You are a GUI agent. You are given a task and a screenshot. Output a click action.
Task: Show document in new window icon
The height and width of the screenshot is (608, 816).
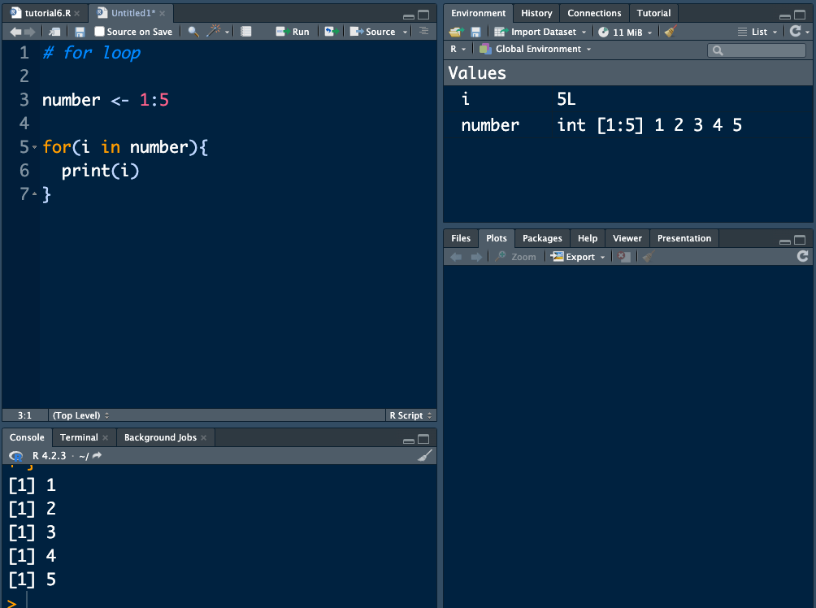pyautogui.click(x=54, y=32)
